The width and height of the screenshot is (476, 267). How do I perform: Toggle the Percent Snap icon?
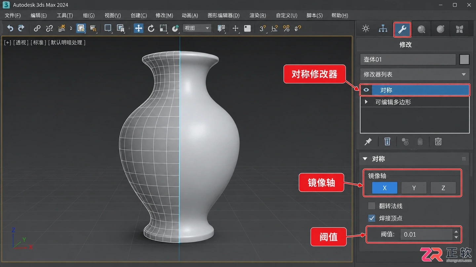[286, 28]
